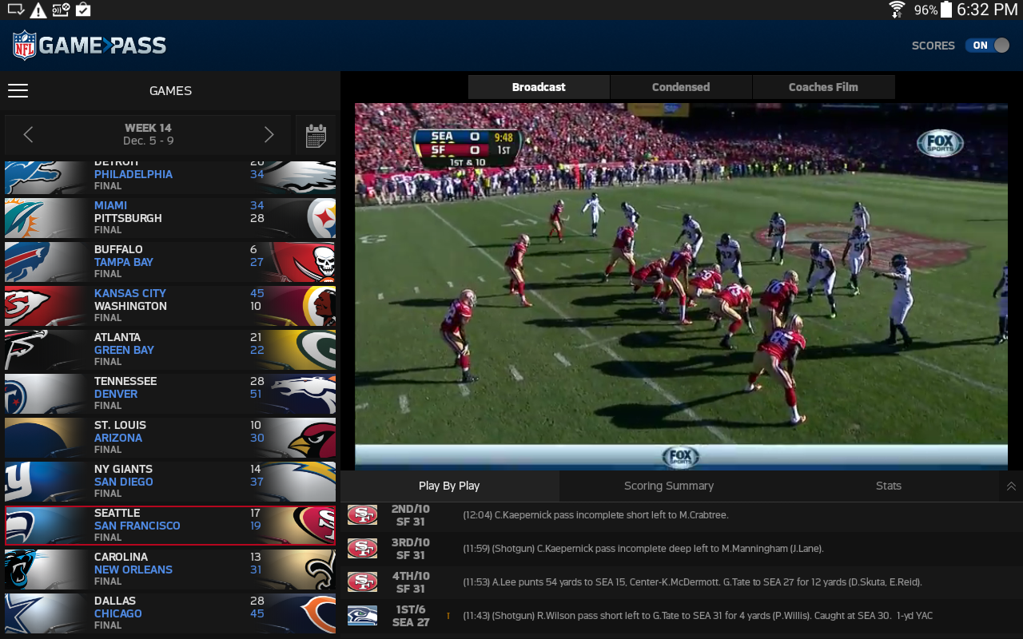Viewport: 1023px width, 639px height.
Task: Collapse the play-by-play panel chevron
Action: pyautogui.click(x=1011, y=486)
